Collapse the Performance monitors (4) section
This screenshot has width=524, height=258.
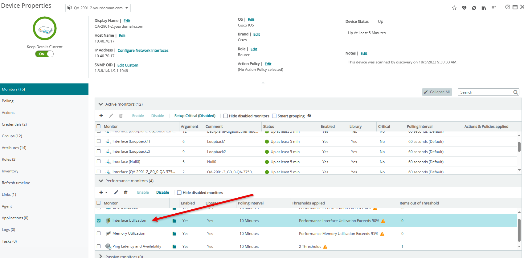pos(101,181)
